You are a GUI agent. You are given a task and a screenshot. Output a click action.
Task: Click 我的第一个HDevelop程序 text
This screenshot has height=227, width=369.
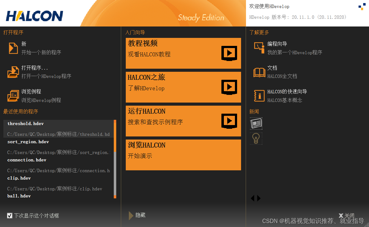coord(295,52)
